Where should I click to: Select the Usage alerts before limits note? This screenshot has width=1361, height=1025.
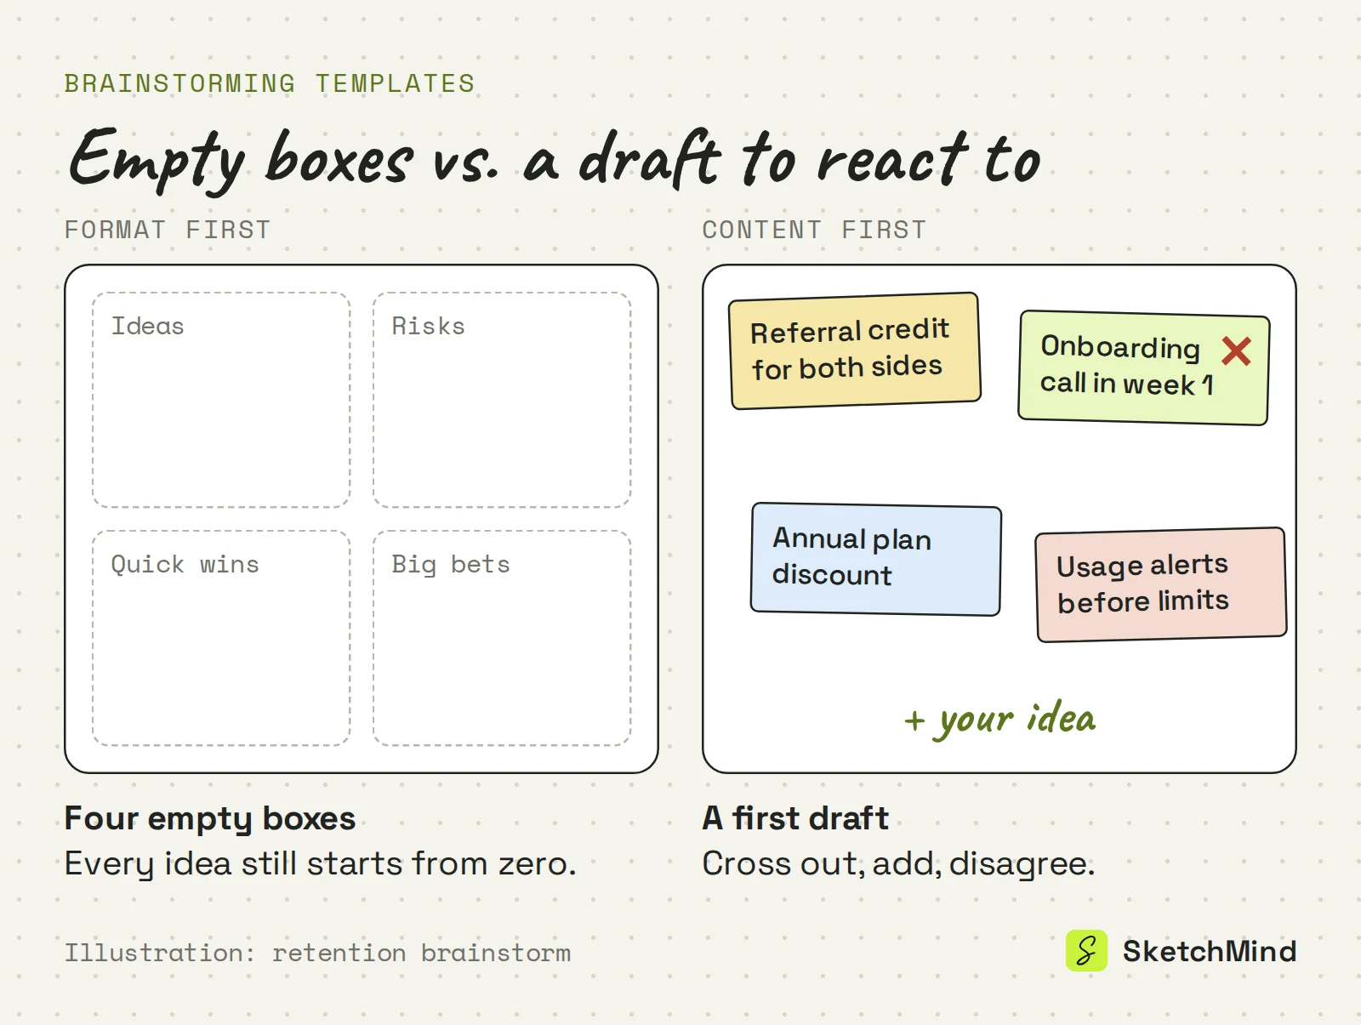(x=1161, y=584)
